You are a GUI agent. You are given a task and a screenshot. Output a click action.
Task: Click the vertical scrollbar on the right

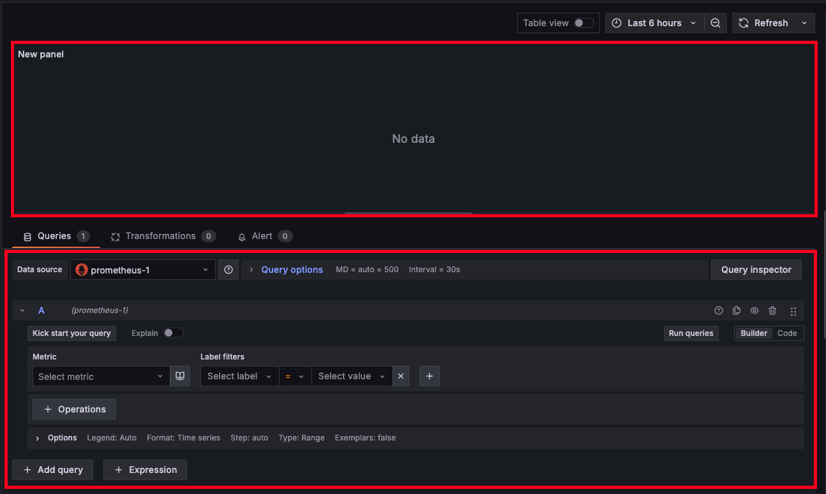824,274
